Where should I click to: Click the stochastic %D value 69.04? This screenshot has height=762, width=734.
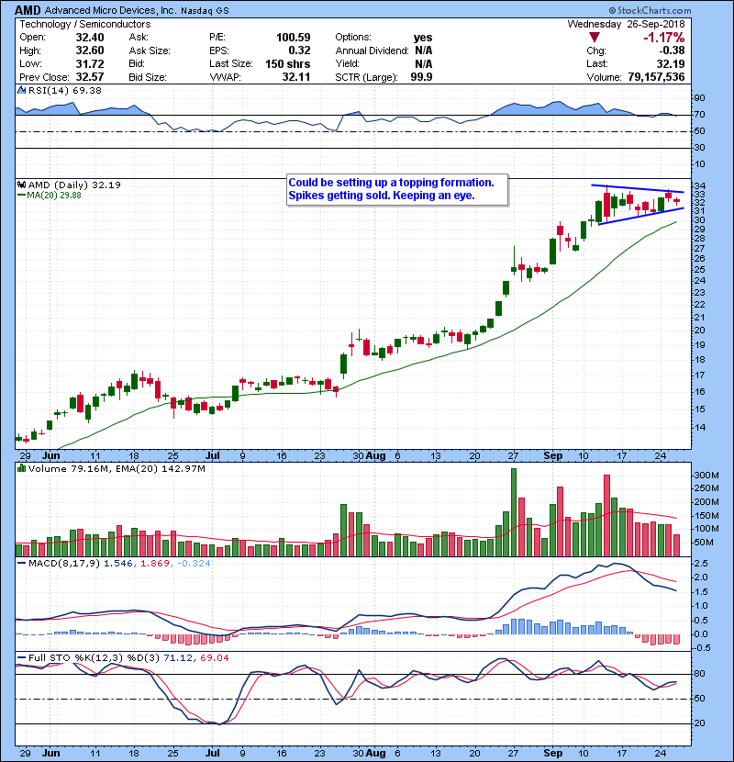coord(214,658)
